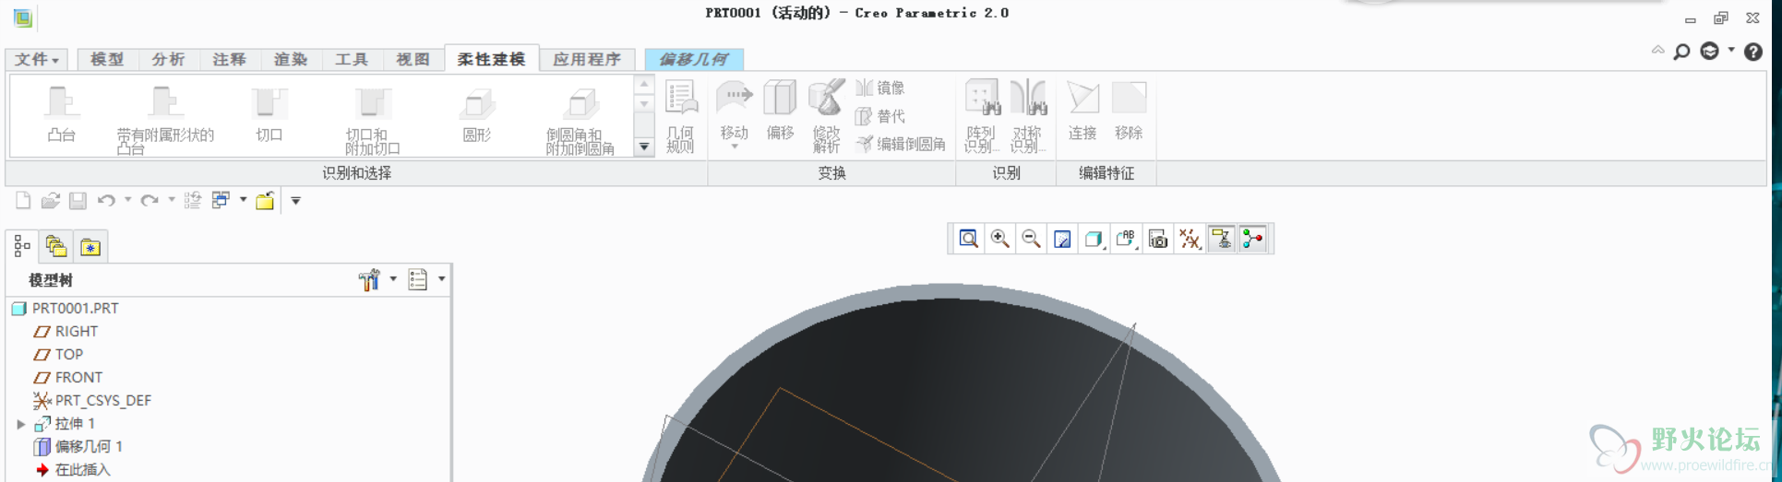Open the 几何规则 (Geometry Rules) tool
The width and height of the screenshot is (1782, 482).
(x=680, y=116)
